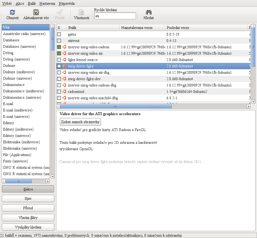The width and height of the screenshot is (257, 238).
Task: Click the category list horizontal scrollbar thumb
Action: coord(19,181)
